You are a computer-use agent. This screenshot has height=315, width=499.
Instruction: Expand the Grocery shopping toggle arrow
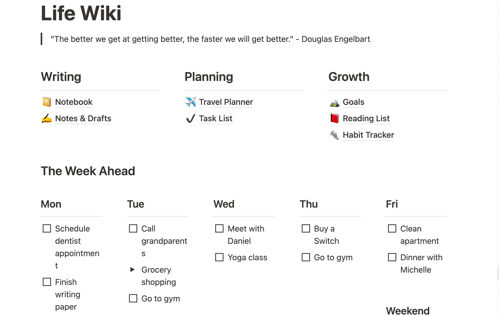click(x=133, y=270)
